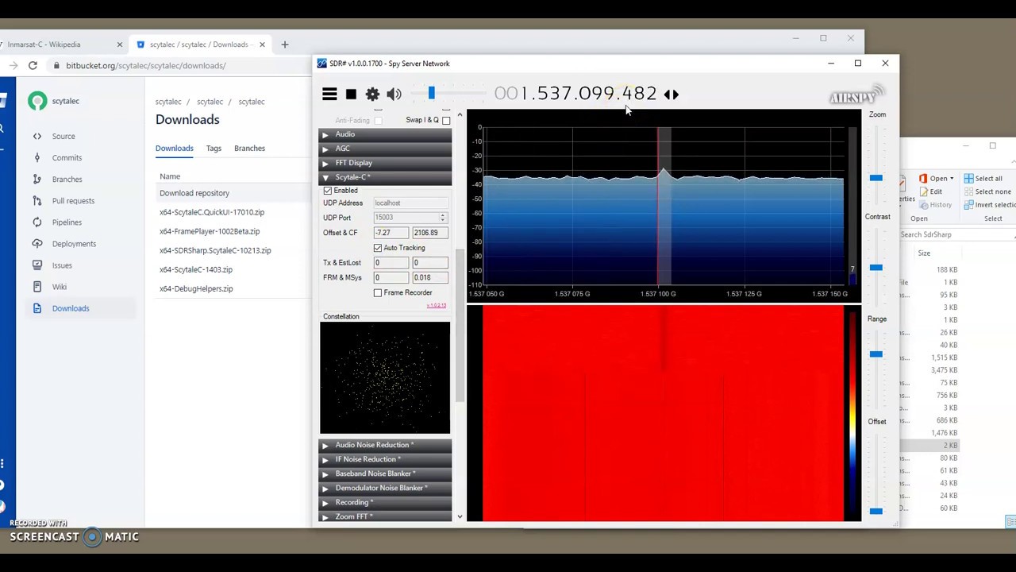Open the Source sidebar item

point(63,136)
